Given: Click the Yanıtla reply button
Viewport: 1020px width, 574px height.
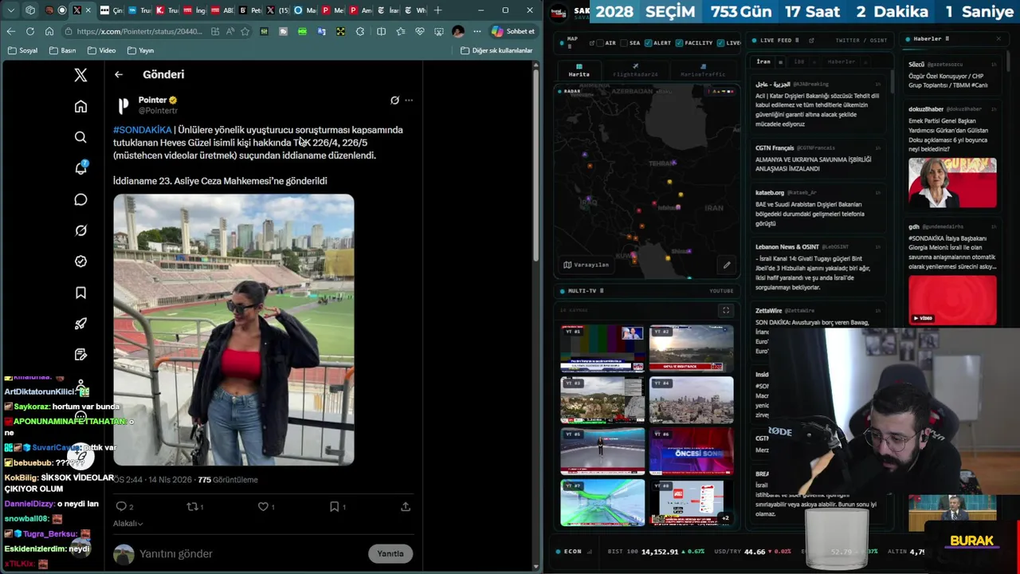Looking at the screenshot, I should [x=390, y=553].
